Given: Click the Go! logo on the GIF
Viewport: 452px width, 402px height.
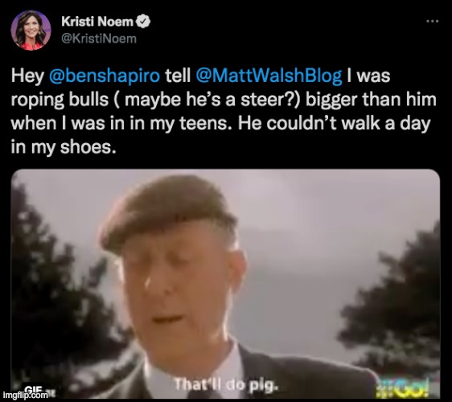Looking at the screenshot, I should 404,388.
